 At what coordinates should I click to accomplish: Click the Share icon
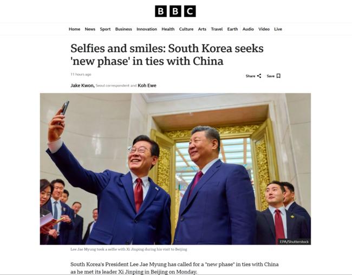pyautogui.click(x=259, y=76)
